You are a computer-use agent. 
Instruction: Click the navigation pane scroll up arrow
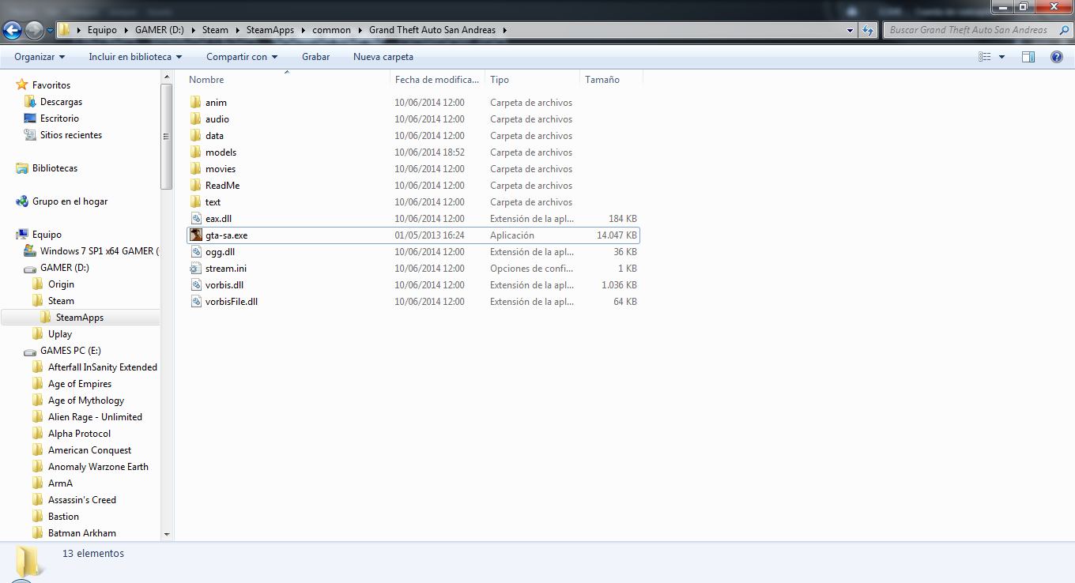click(166, 77)
